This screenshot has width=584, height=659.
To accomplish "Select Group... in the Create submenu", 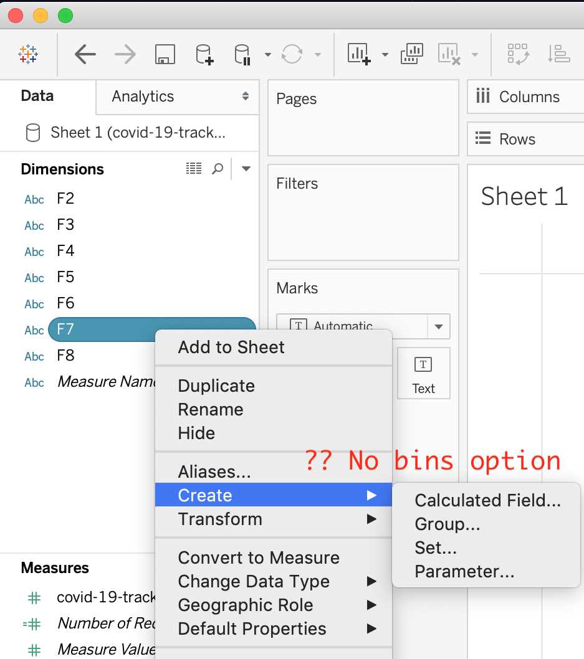I will pyautogui.click(x=447, y=524).
